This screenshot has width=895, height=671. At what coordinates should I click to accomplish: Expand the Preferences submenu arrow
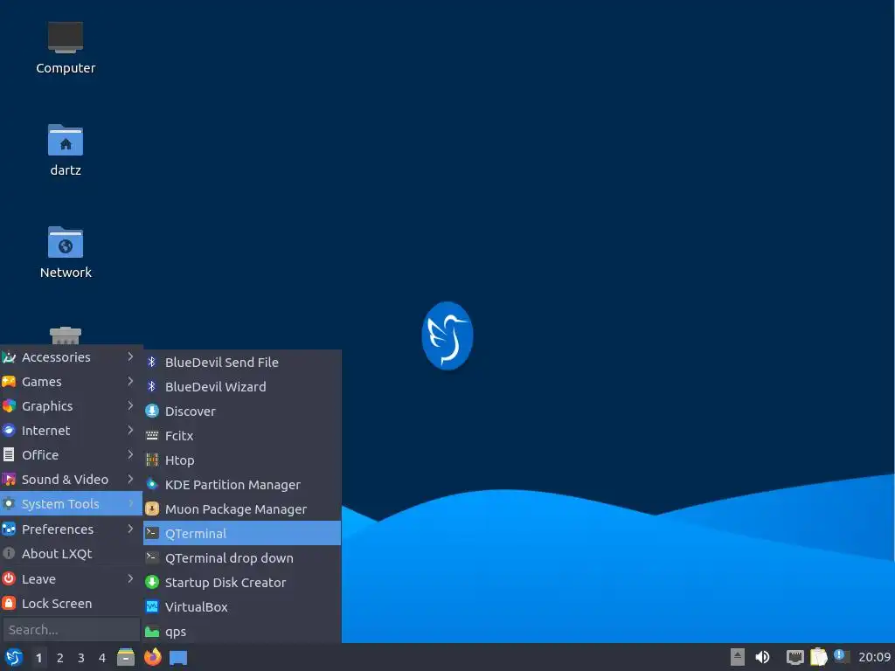coord(130,529)
